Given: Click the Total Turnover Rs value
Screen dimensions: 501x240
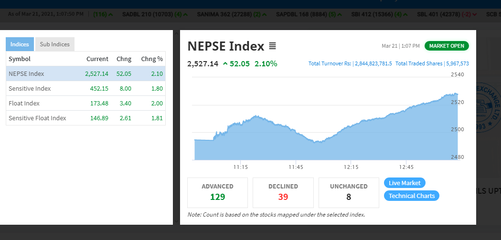Looking at the screenshot, I should click(373, 63).
